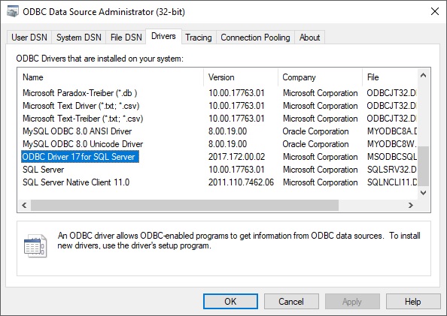Click the Cancel button
The width and height of the screenshot is (447, 316).
(291, 302)
